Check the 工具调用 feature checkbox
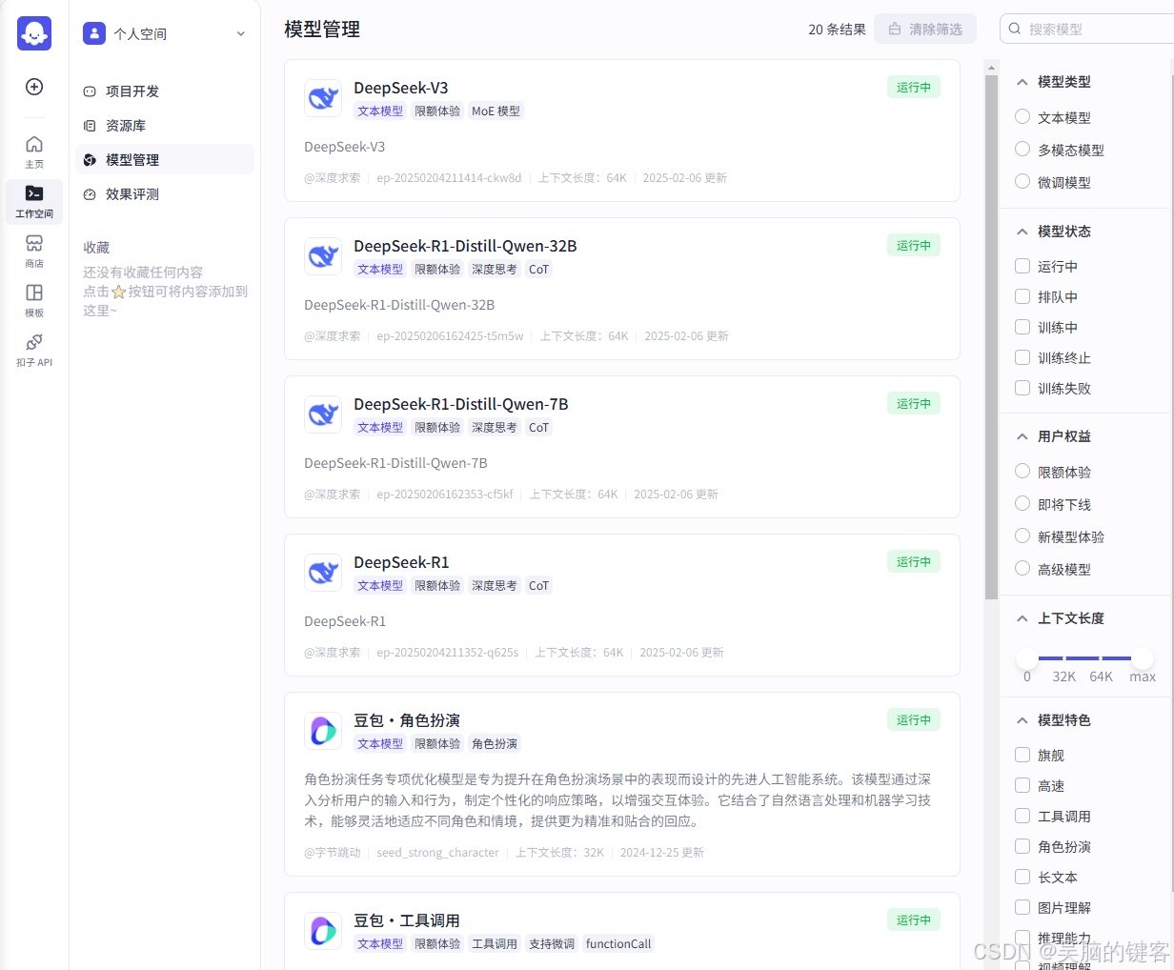This screenshot has width=1174, height=970. click(x=1022, y=816)
